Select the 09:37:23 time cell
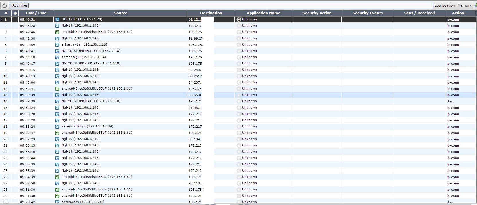 point(28,139)
